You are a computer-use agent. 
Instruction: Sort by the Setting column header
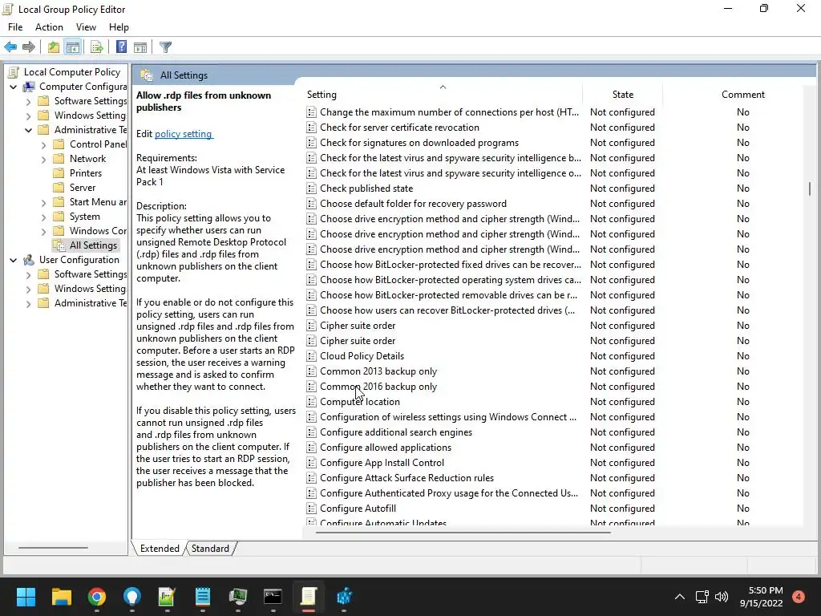[x=443, y=95]
